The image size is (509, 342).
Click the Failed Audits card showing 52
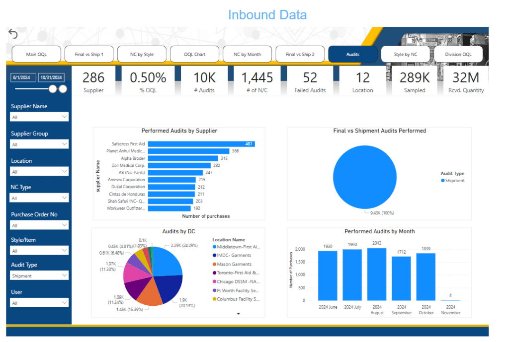[310, 82]
